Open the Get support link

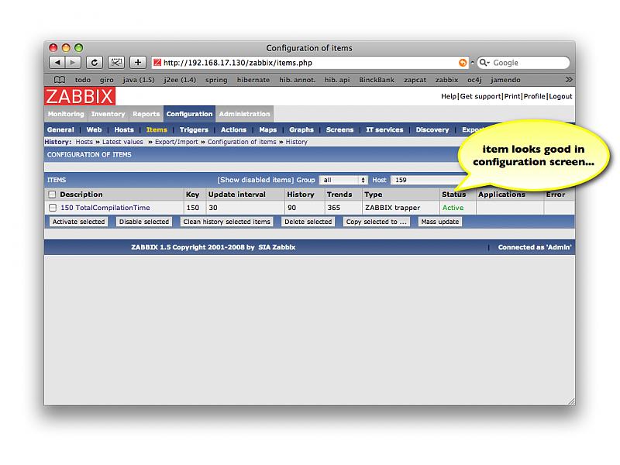tap(480, 96)
